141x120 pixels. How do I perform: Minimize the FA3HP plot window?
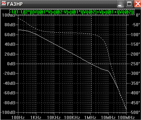[120, 4]
